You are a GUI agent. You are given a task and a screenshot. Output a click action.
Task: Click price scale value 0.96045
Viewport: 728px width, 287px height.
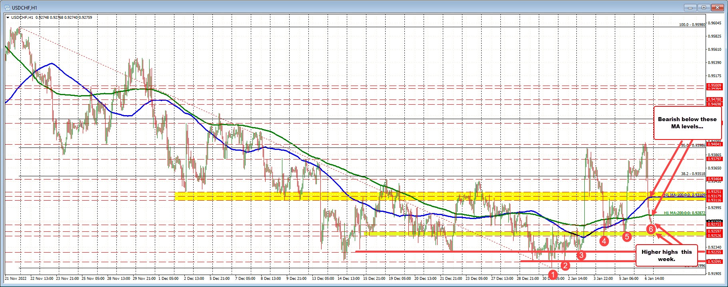click(714, 23)
